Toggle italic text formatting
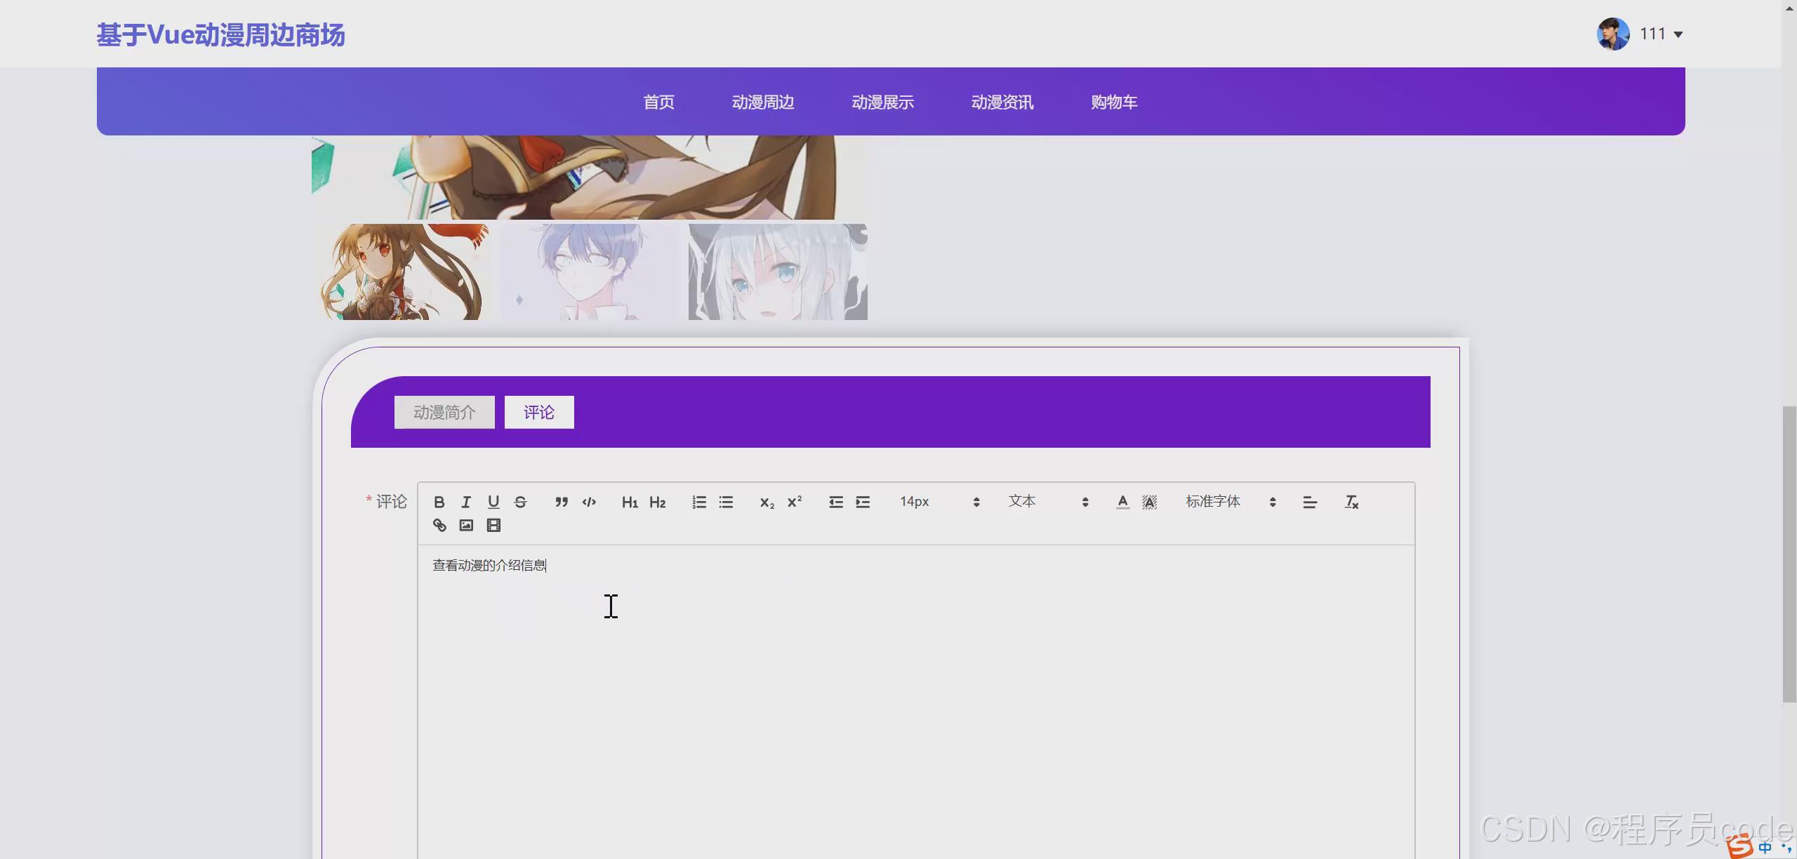 point(466,502)
